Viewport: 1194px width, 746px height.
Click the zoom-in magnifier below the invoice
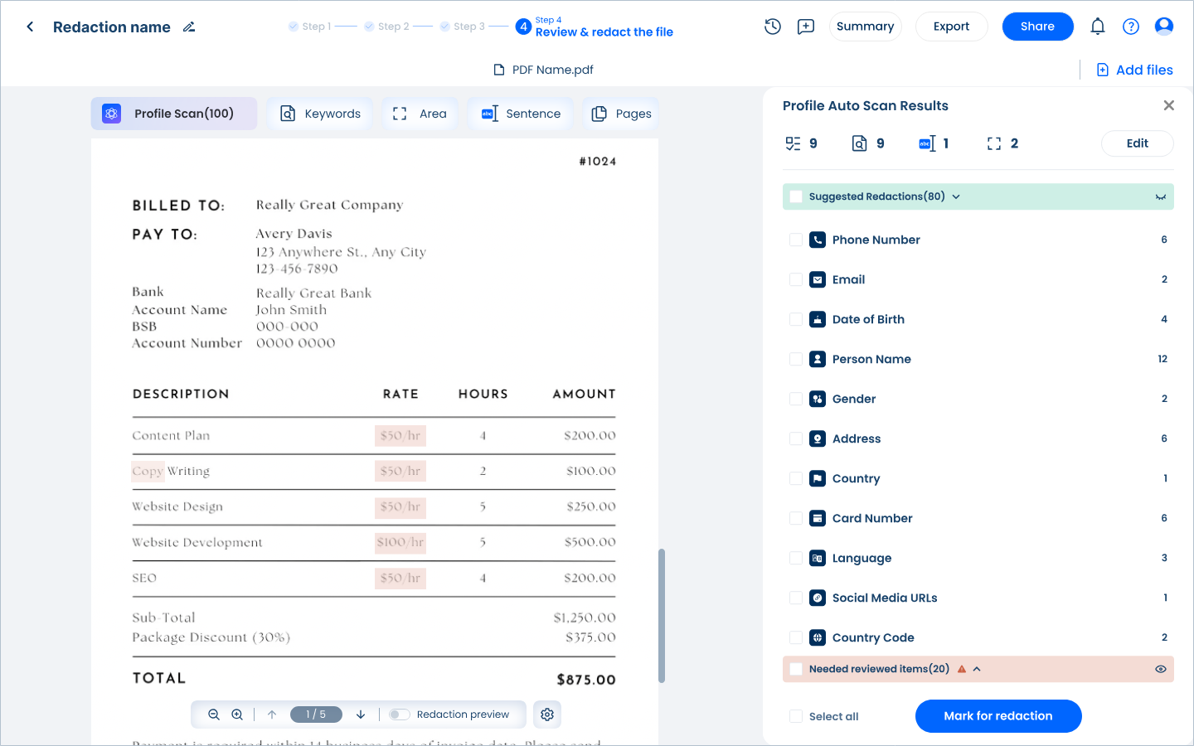237,714
